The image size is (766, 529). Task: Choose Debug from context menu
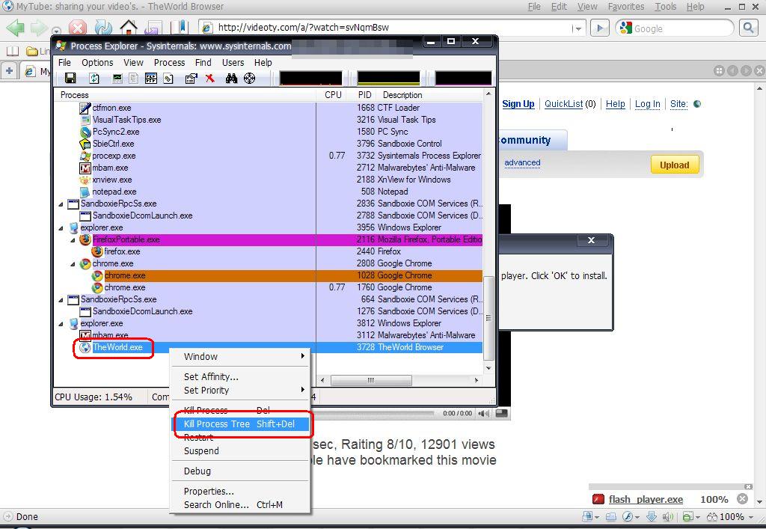pos(240,471)
